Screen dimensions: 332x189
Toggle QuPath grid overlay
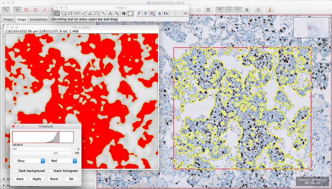point(247,10)
